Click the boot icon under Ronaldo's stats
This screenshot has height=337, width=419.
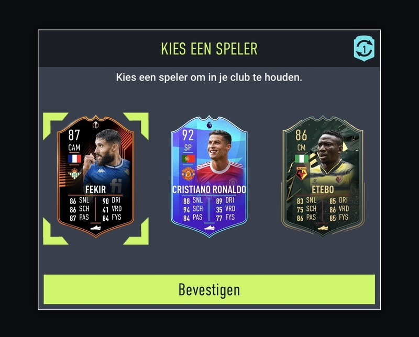[209, 228]
